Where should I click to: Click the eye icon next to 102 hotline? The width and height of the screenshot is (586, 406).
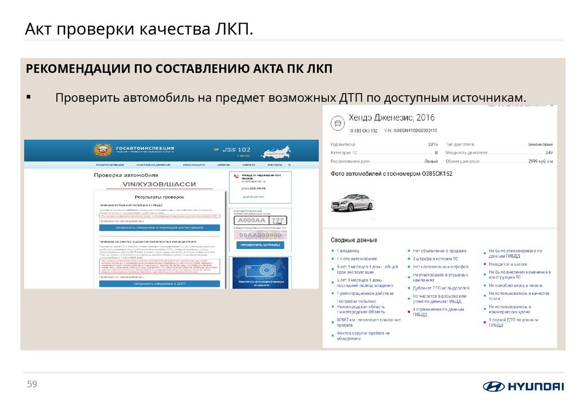[x=216, y=149]
